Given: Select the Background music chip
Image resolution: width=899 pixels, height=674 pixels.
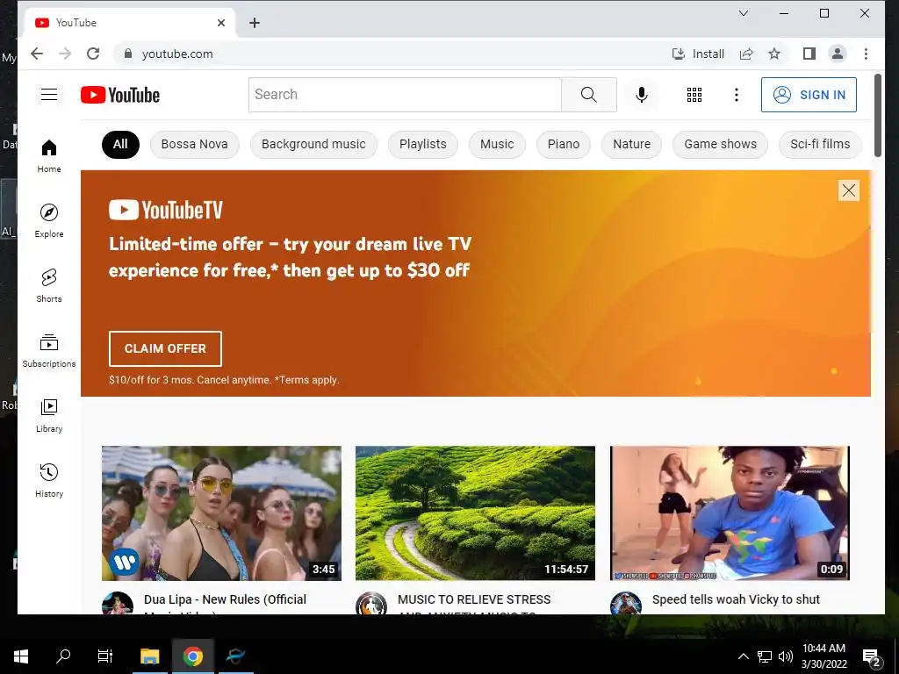Looking at the screenshot, I should pyautogui.click(x=313, y=145).
